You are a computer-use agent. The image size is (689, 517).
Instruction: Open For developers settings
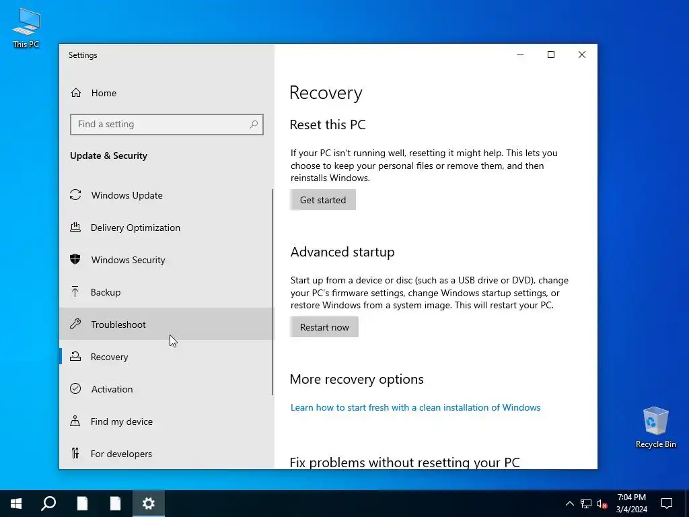pos(166,453)
